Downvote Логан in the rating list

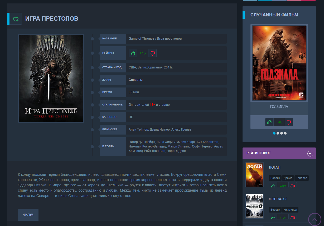point(292,186)
